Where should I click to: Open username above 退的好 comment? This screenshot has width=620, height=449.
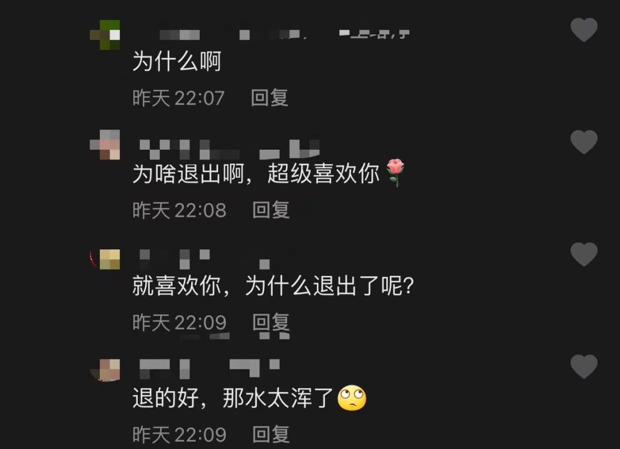pyautogui.click(x=210, y=369)
